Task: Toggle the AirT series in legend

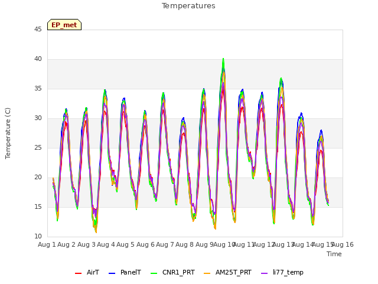Action: click(x=87, y=273)
